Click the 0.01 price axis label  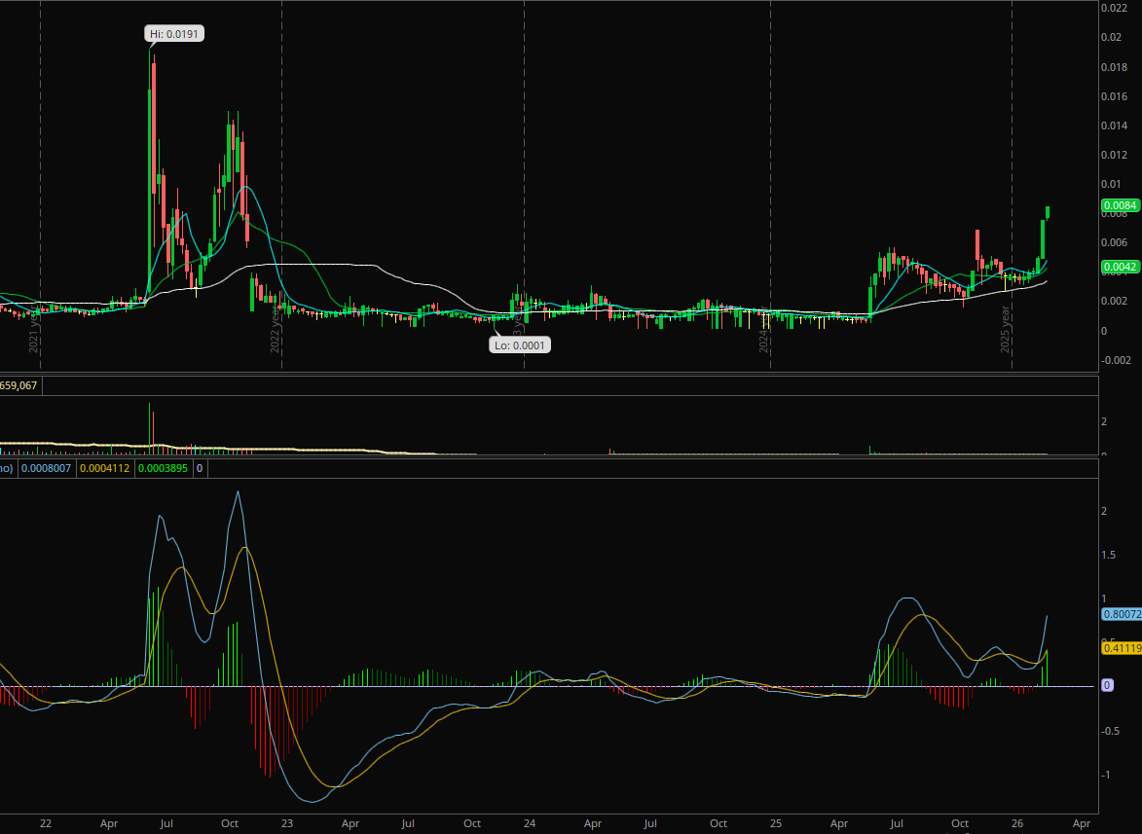click(1112, 184)
